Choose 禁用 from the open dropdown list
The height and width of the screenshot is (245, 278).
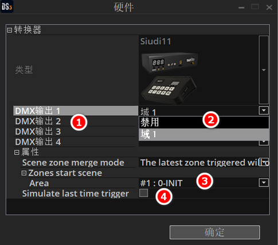coord(204,122)
